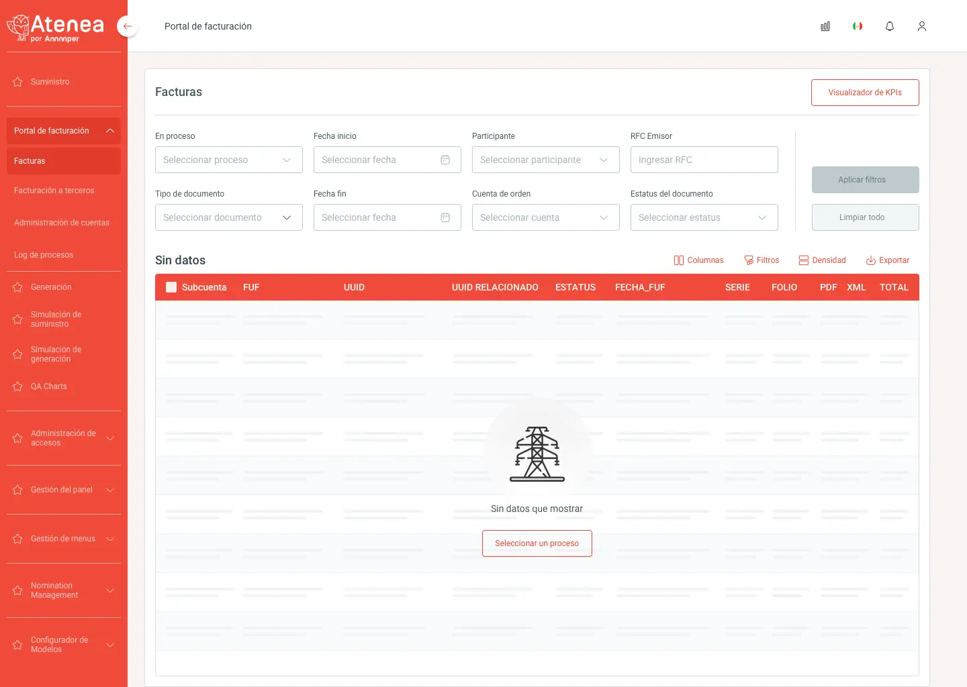The height and width of the screenshot is (687, 967).
Task: Open the En proceso dropdown
Action: (x=228, y=160)
